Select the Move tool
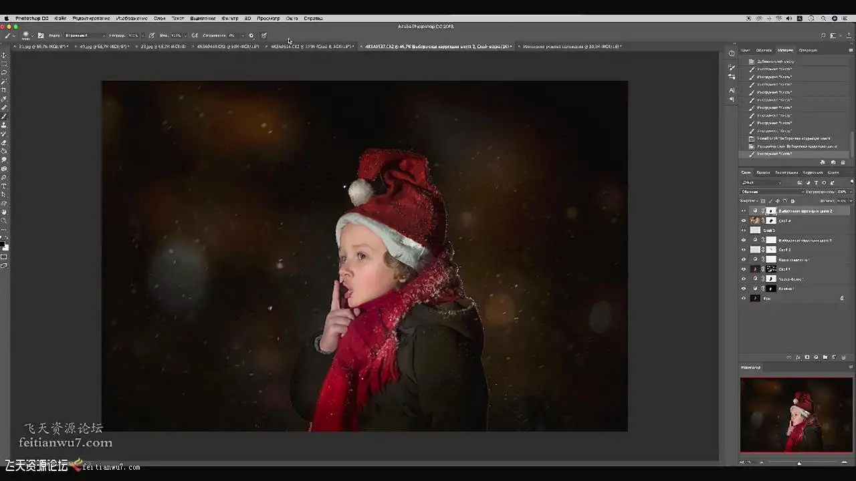This screenshot has height=481, width=856. [4, 55]
